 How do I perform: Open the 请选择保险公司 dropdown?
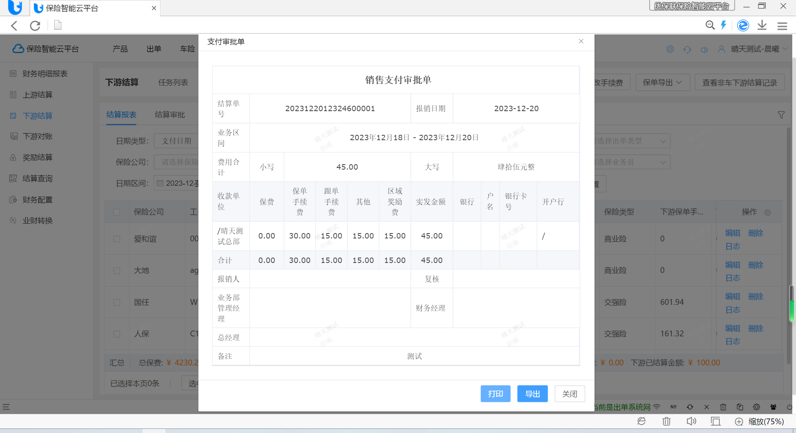tap(176, 162)
